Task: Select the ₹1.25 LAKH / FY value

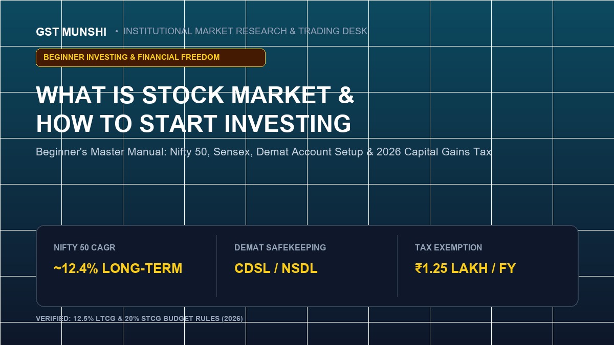Action: point(465,268)
